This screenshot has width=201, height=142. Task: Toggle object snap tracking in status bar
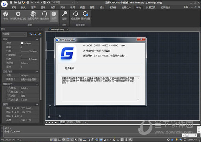72,140
